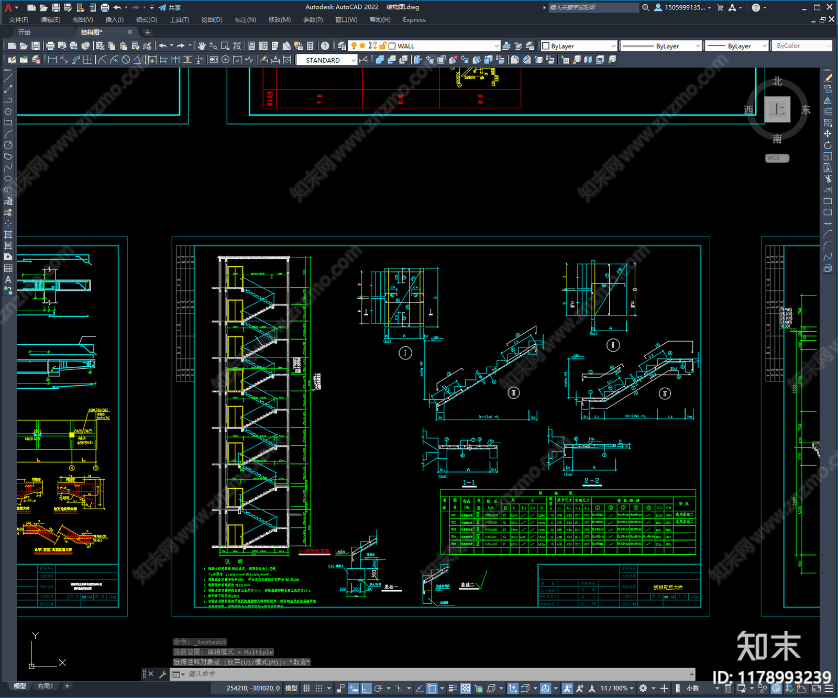Add a new layout with the plus button
This screenshot has width=838, height=698.
67,686
